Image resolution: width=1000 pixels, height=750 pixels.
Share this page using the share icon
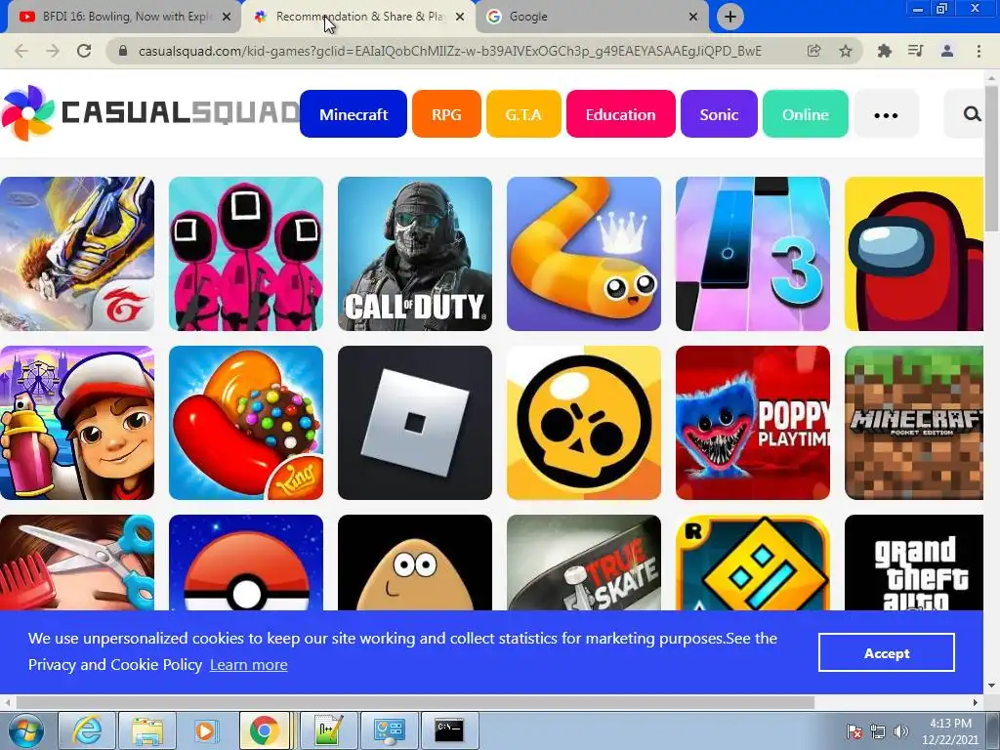click(813, 51)
